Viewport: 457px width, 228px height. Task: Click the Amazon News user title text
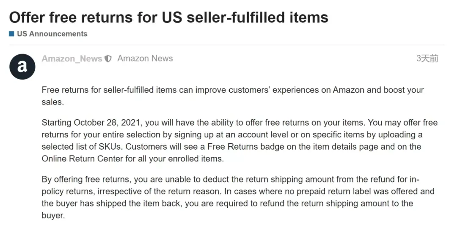(x=145, y=59)
